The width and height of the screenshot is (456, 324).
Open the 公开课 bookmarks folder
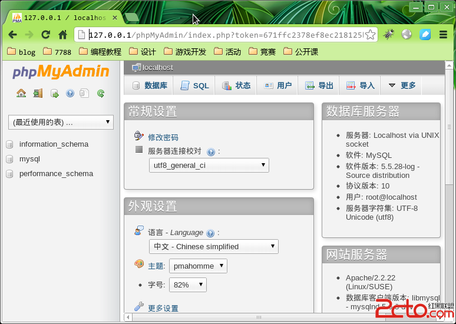pos(300,52)
